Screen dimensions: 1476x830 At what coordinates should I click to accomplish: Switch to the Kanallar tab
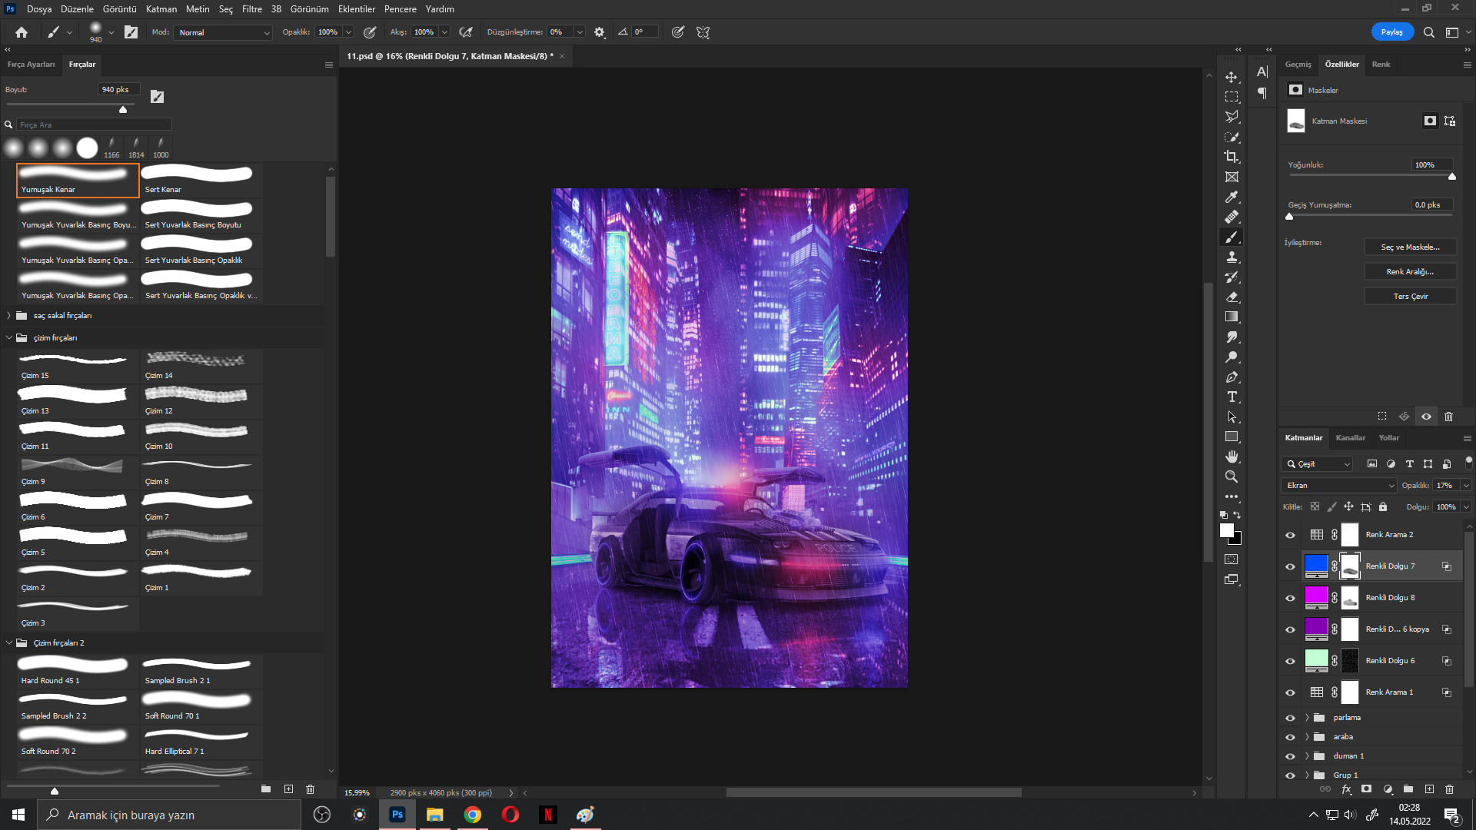[1351, 438]
